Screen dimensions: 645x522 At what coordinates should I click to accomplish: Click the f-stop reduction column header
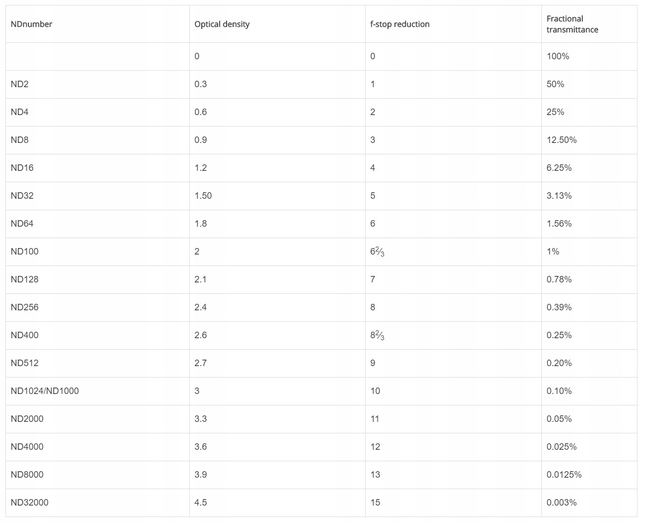click(399, 24)
